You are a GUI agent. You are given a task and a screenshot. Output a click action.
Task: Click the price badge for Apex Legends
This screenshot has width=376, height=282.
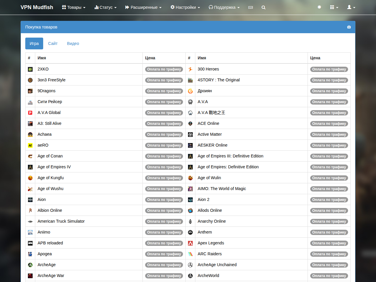[329, 243]
